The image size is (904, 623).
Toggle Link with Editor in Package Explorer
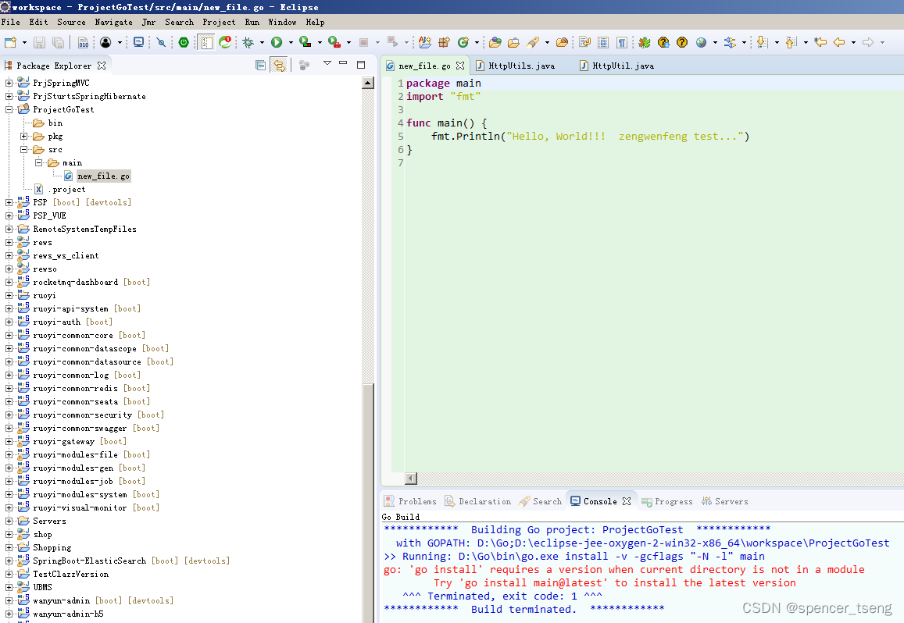click(279, 65)
